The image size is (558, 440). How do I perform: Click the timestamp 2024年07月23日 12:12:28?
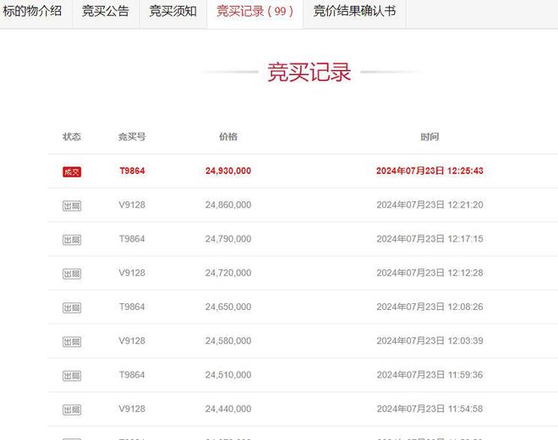(429, 273)
